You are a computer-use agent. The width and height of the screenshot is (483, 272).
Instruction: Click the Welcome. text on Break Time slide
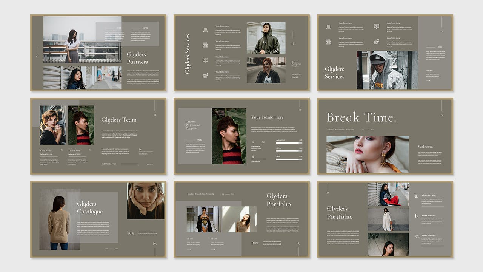pos(425,147)
